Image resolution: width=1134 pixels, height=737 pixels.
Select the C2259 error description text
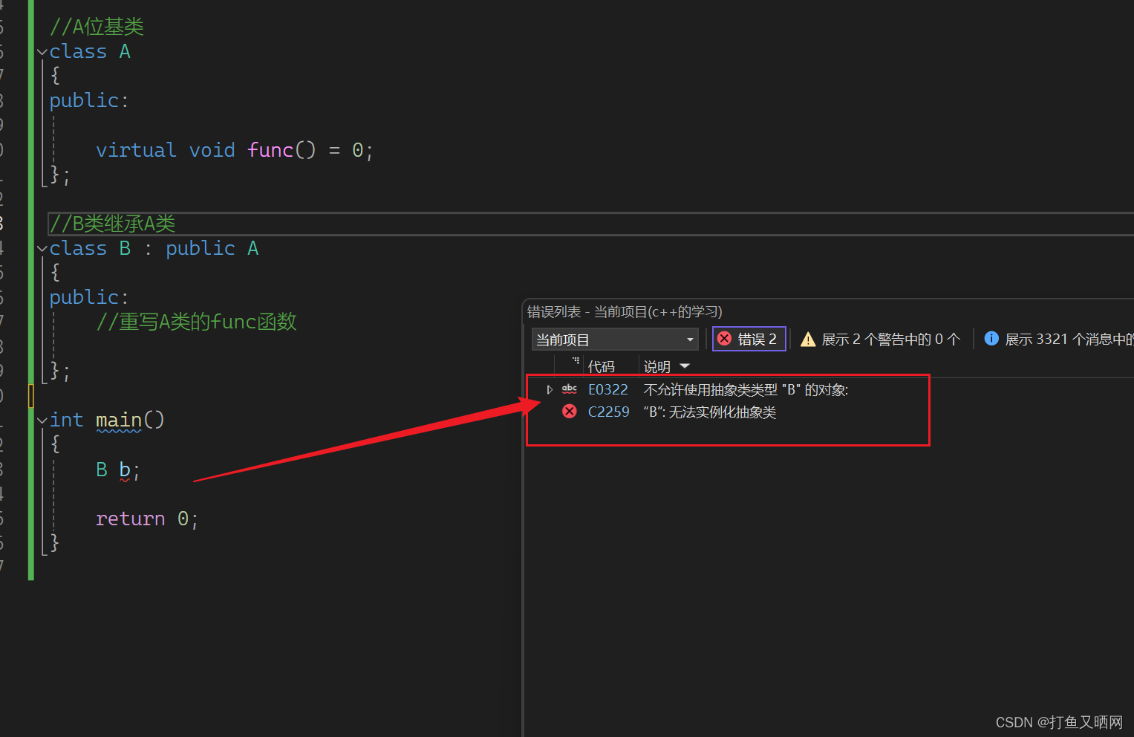click(x=709, y=412)
